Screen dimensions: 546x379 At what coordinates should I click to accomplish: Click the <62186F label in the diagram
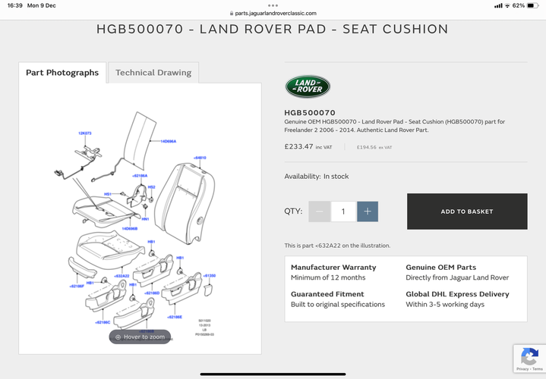coord(77,287)
